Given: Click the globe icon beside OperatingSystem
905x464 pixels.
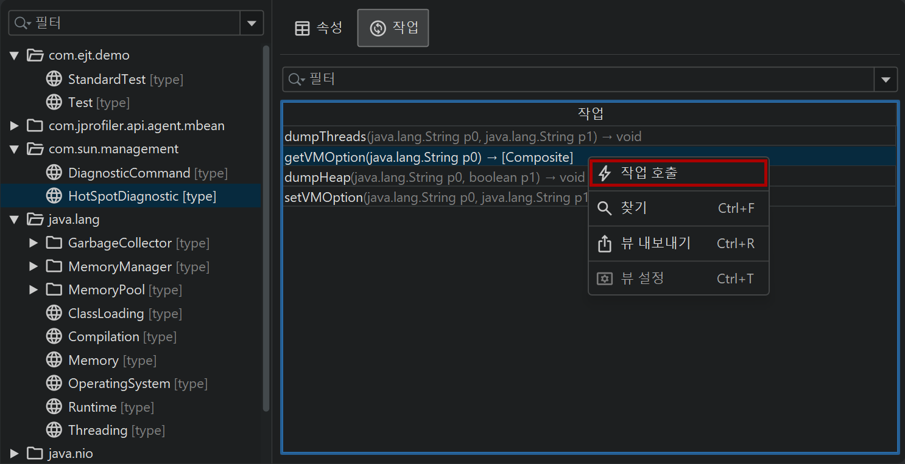Looking at the screenshot, I should [54, 383].
